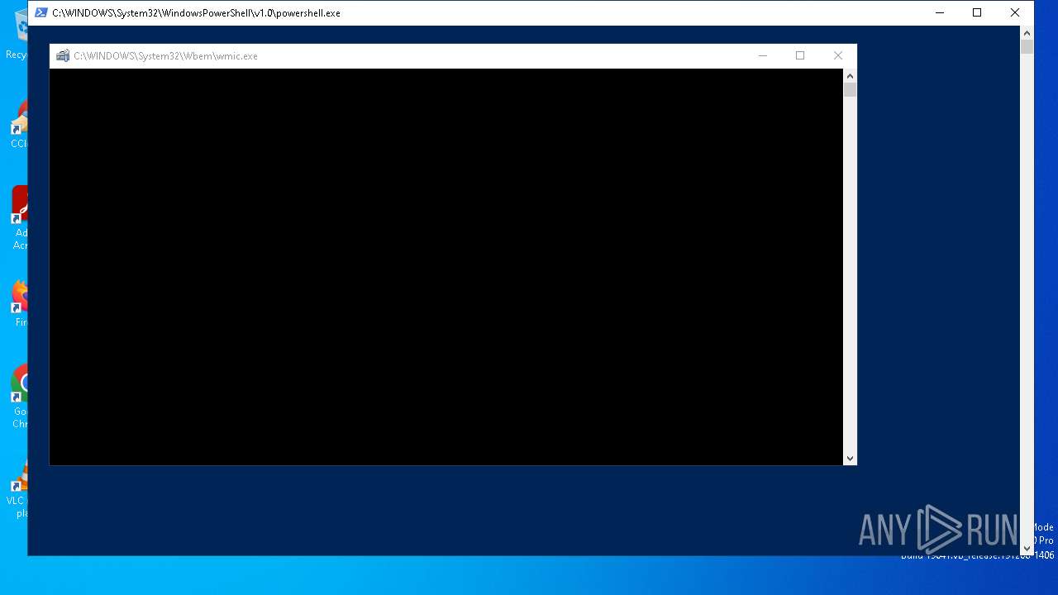Viewport: 1058px width, 595px height.
Task: Maximize the wmic.exe console window
Action: (x=800, y=55)
